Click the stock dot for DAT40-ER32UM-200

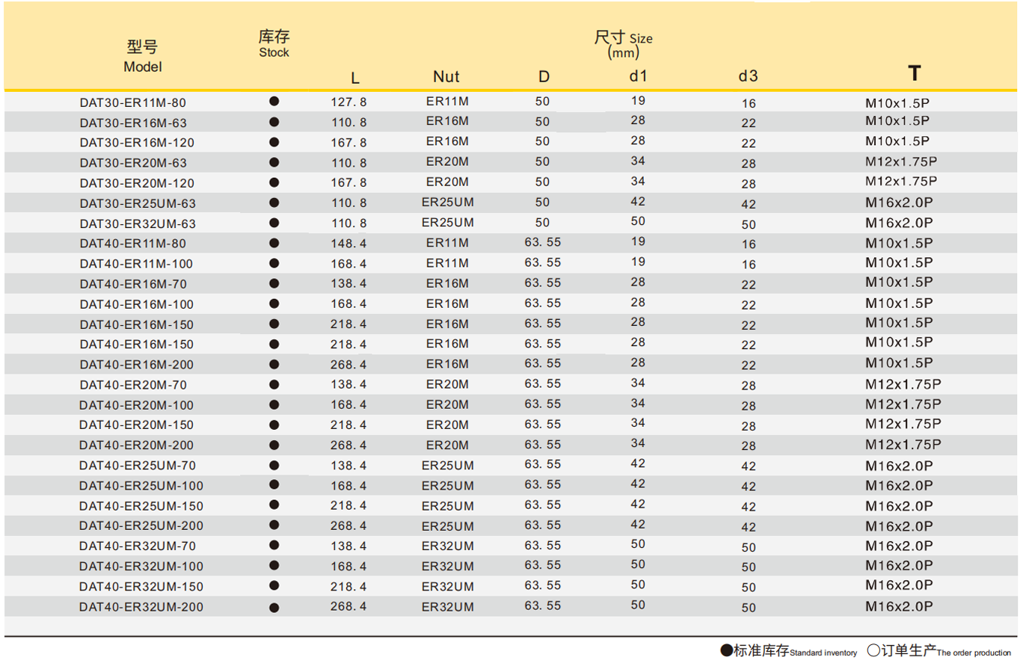(274, 607)
